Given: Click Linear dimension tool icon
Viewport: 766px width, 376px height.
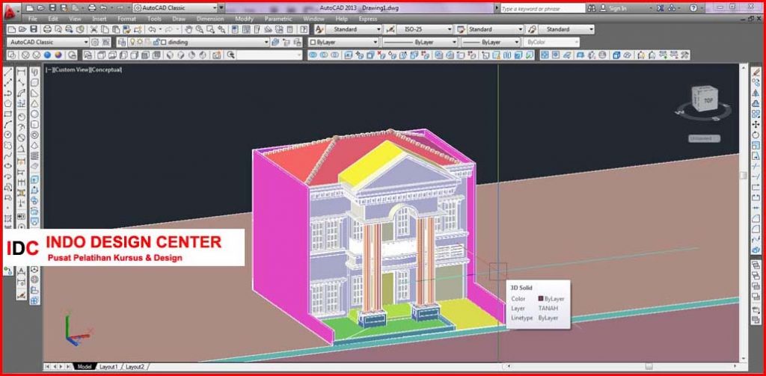Looking at the screenshot, I should [x=22, y=73].
